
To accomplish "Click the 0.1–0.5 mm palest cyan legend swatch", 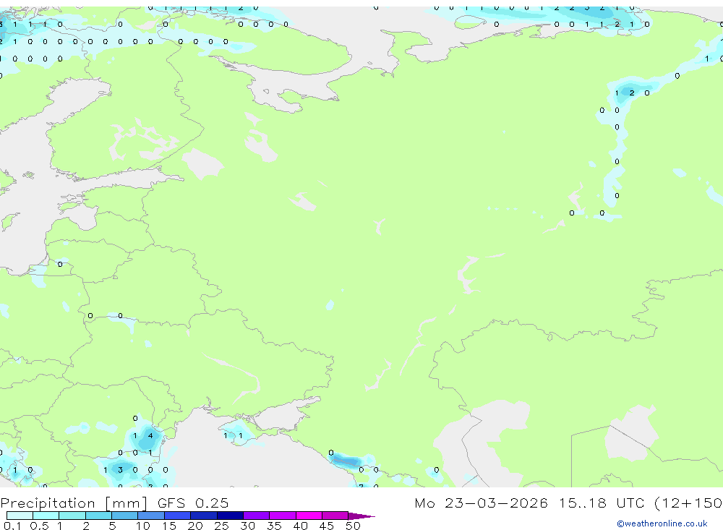I will tap(20, 516).
